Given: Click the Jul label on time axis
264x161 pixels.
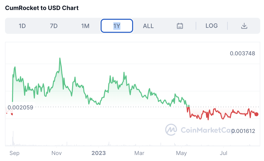Looking at the screenshot, I should click(223, 153).
